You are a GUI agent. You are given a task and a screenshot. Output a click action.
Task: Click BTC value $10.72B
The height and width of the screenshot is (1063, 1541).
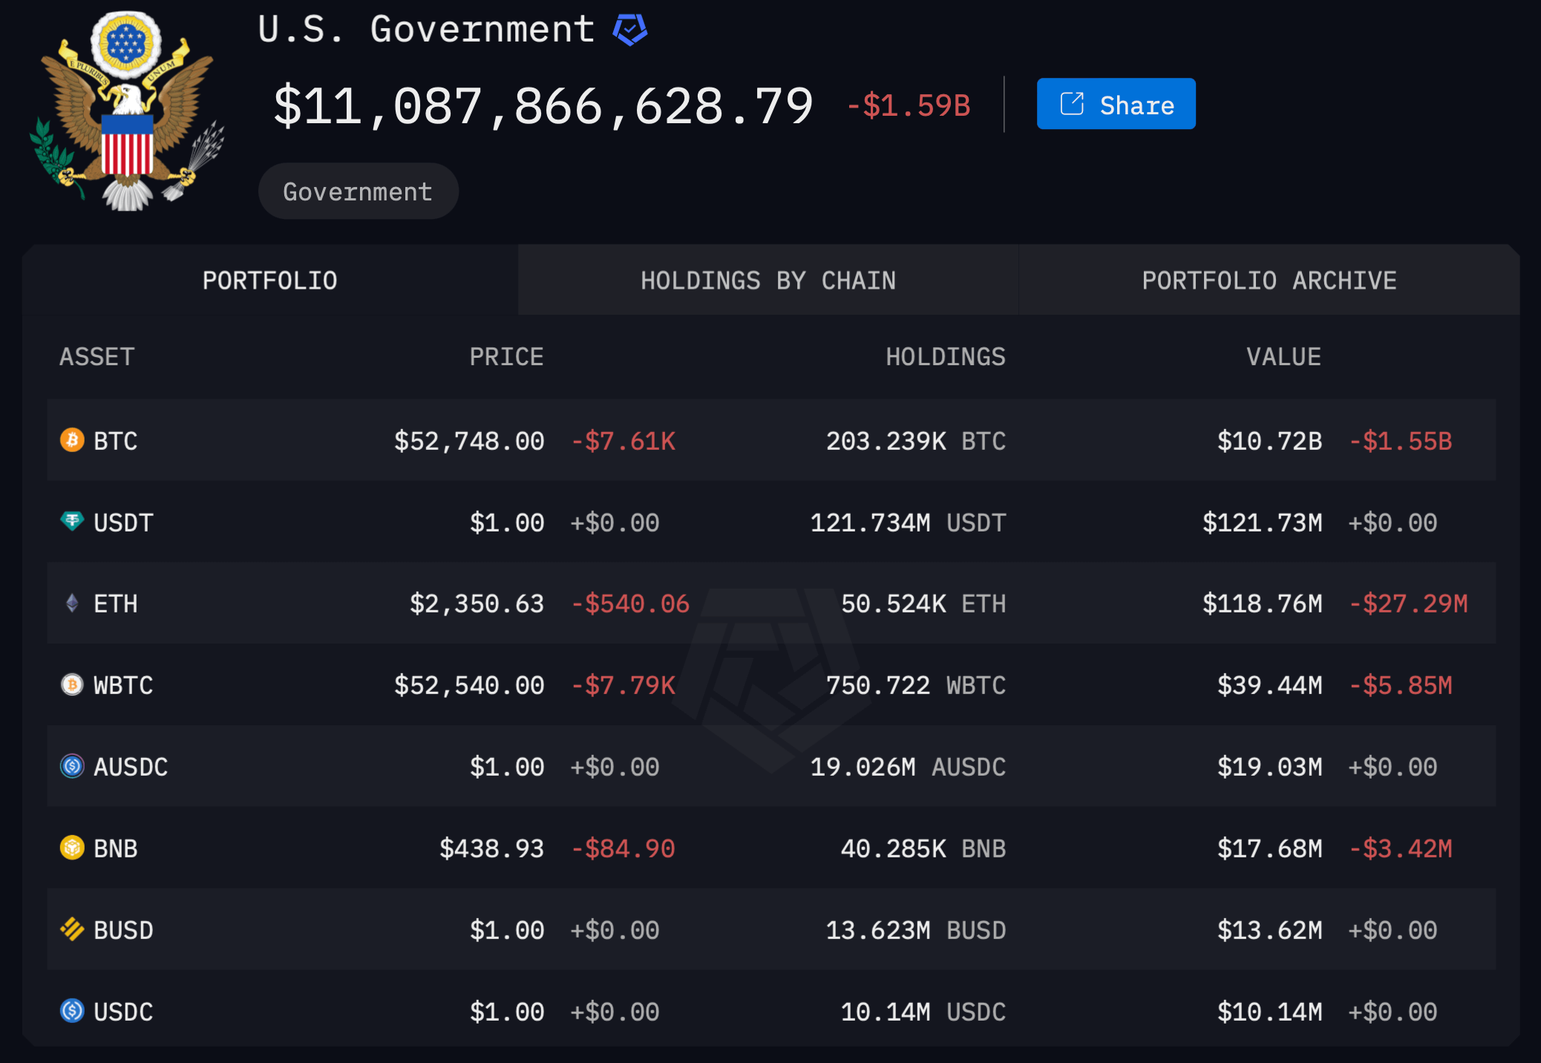pyautogui.click(x=1269, y=441)
